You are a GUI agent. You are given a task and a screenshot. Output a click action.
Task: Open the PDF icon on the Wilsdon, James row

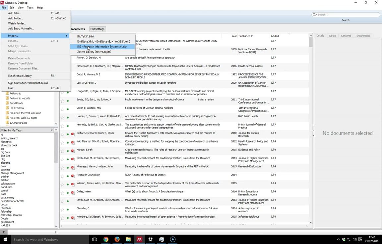[73, 184]
